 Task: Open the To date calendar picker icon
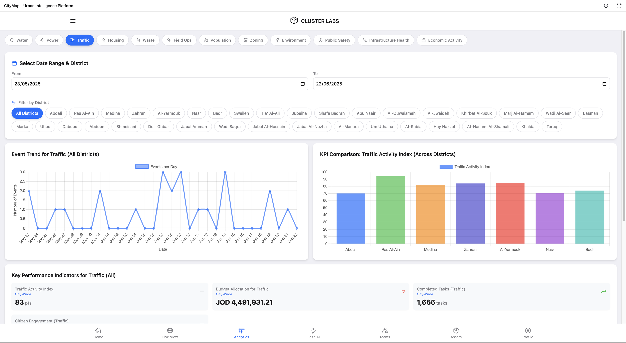click(x=604, y=84)
